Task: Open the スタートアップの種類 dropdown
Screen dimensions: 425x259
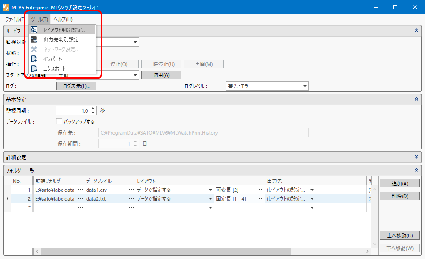Action: (135, 75)
